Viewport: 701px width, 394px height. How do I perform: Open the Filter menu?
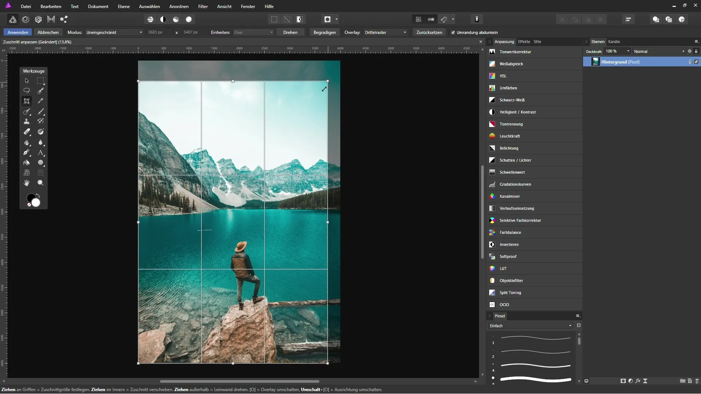(x=203, y=7)
